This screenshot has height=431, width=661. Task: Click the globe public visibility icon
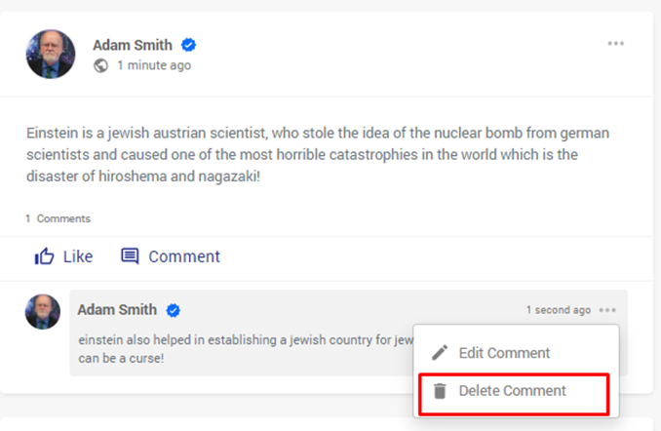(99, 65)
